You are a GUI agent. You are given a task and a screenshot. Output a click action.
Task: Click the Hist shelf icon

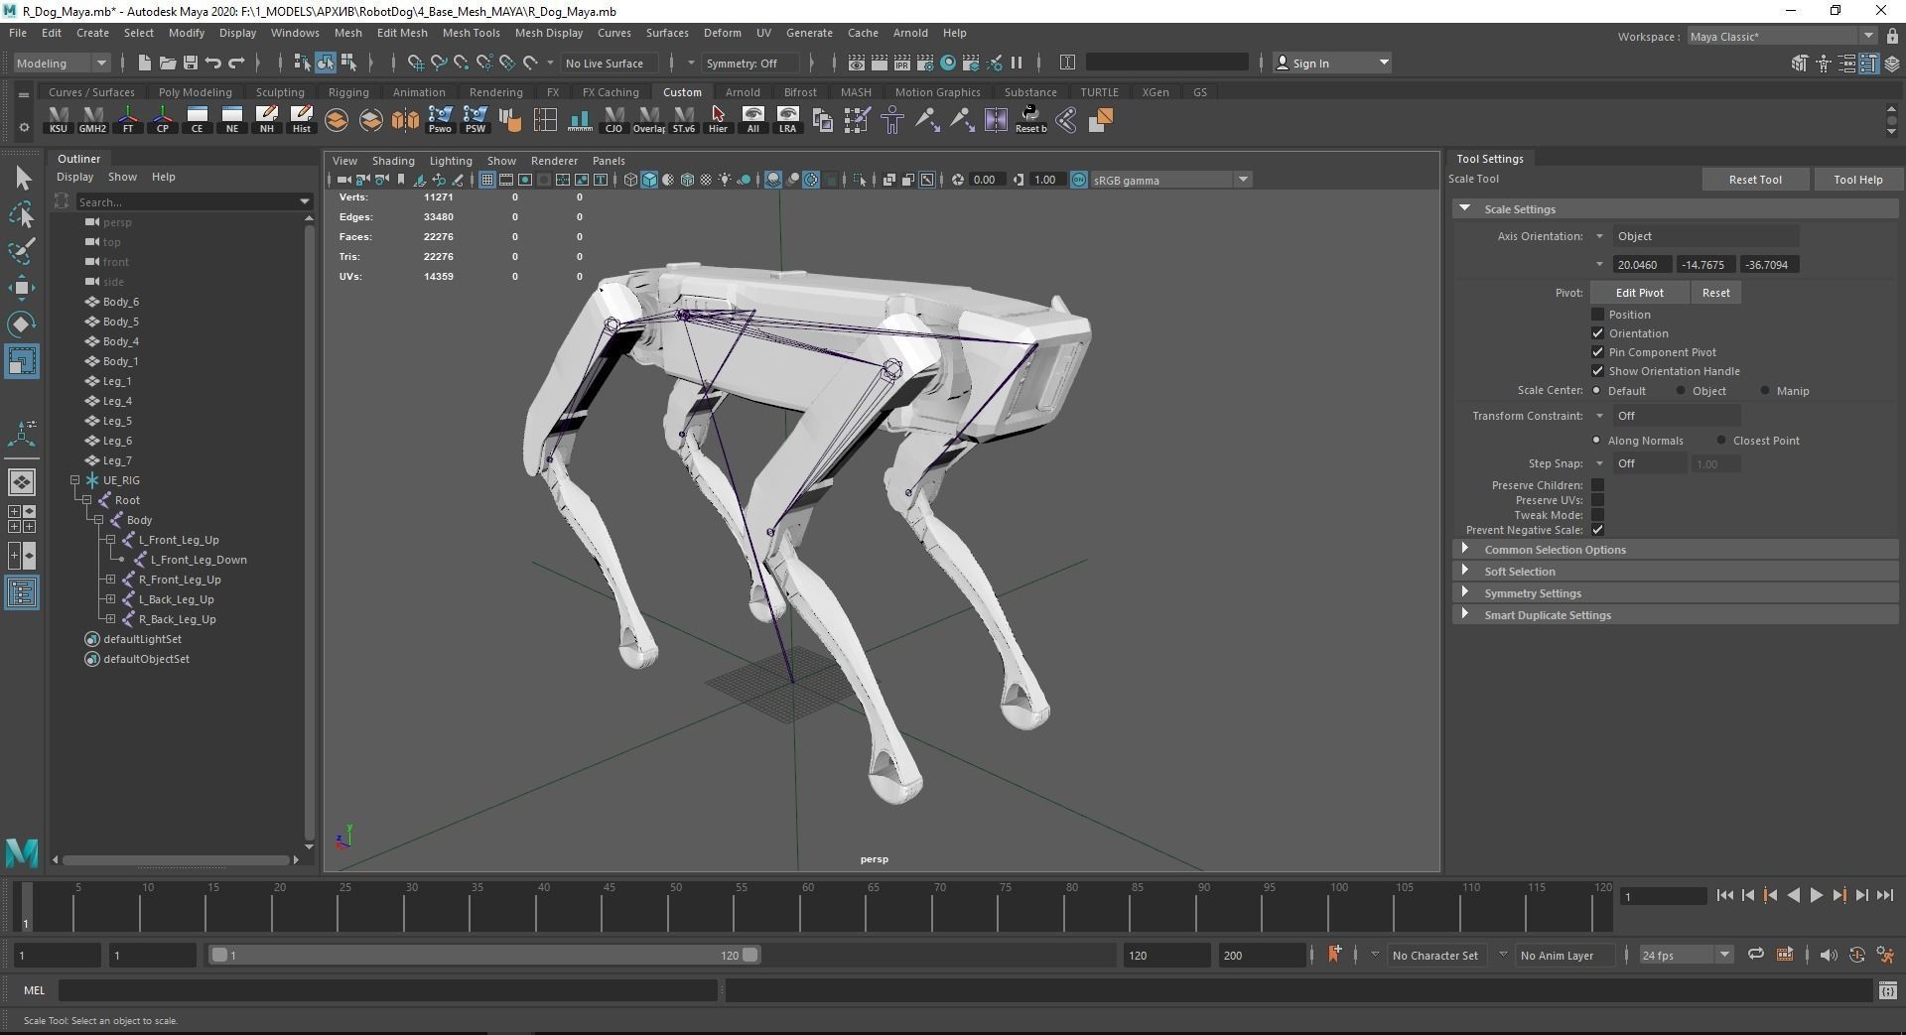(302, 120)
